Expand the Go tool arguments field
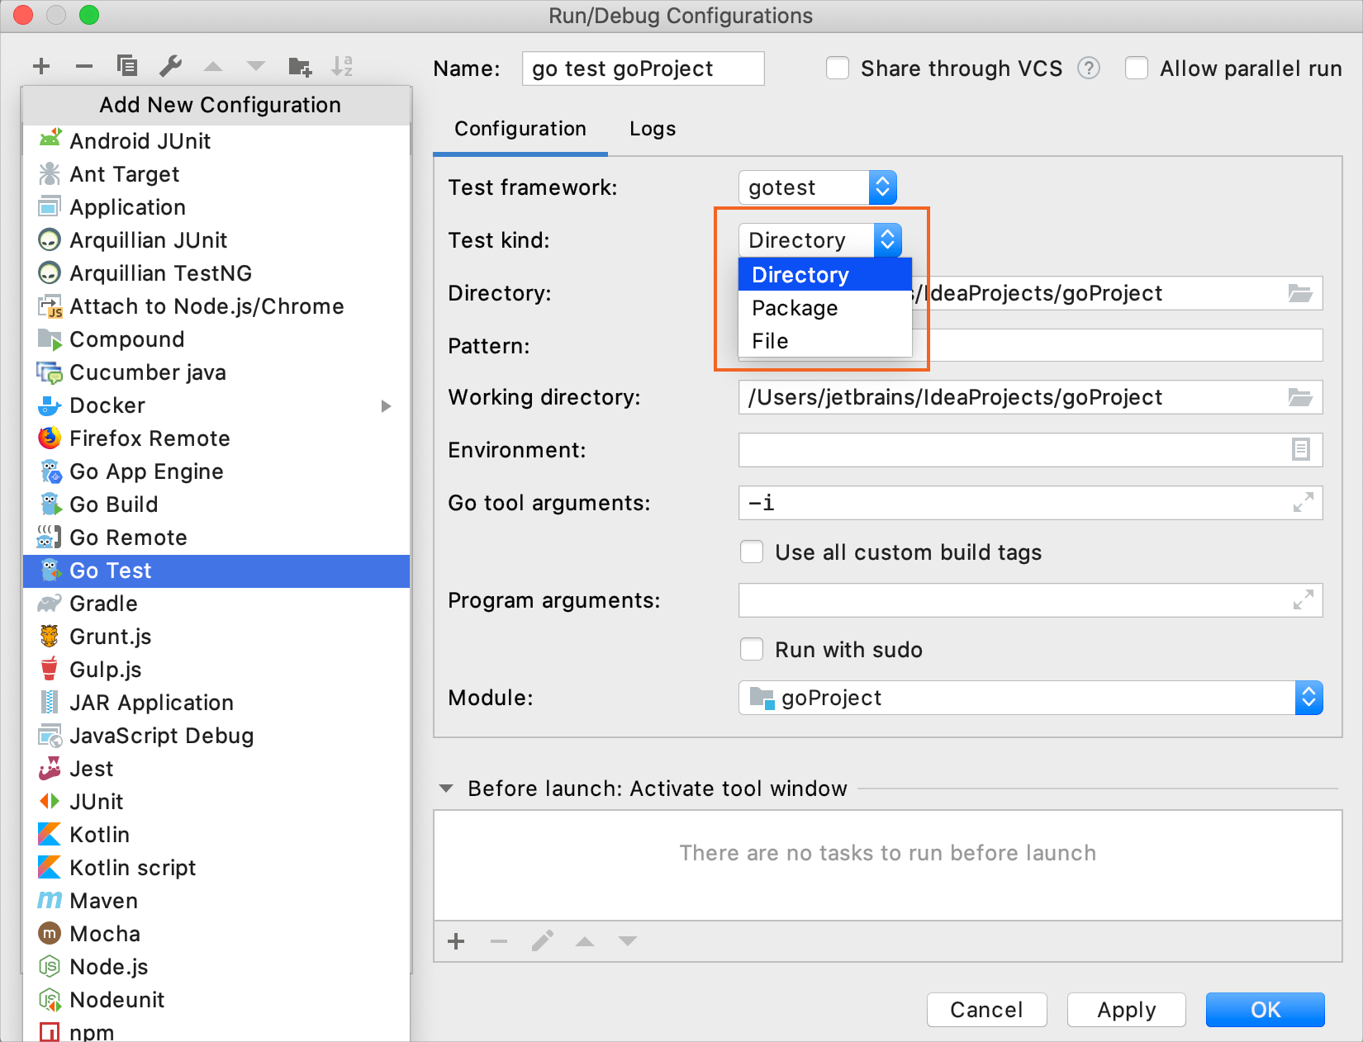This screenshot has width=1363, height=1042. 1304,502
